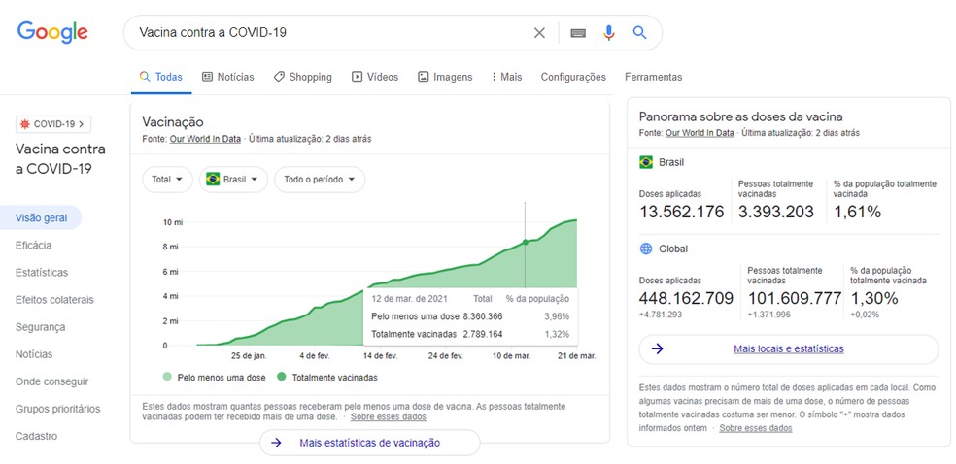Screen dimensions: 956x464
Task: Switch to Notícias tab
Action: pos(228,77)
